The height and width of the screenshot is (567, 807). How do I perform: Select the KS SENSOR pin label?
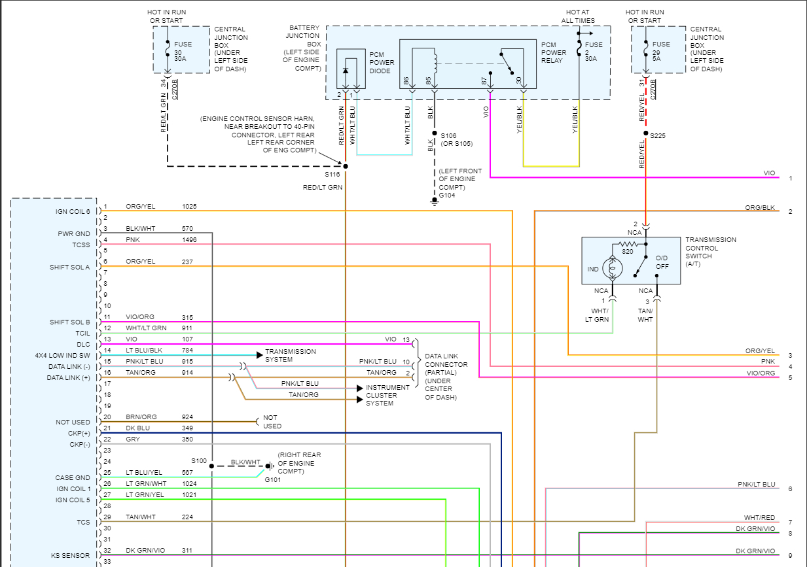click(71, 555)
